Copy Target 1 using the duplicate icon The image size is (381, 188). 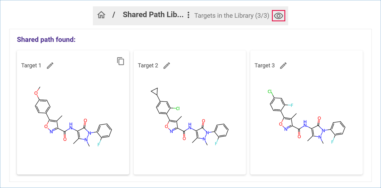pyautogui.click(x=121, y=61)
